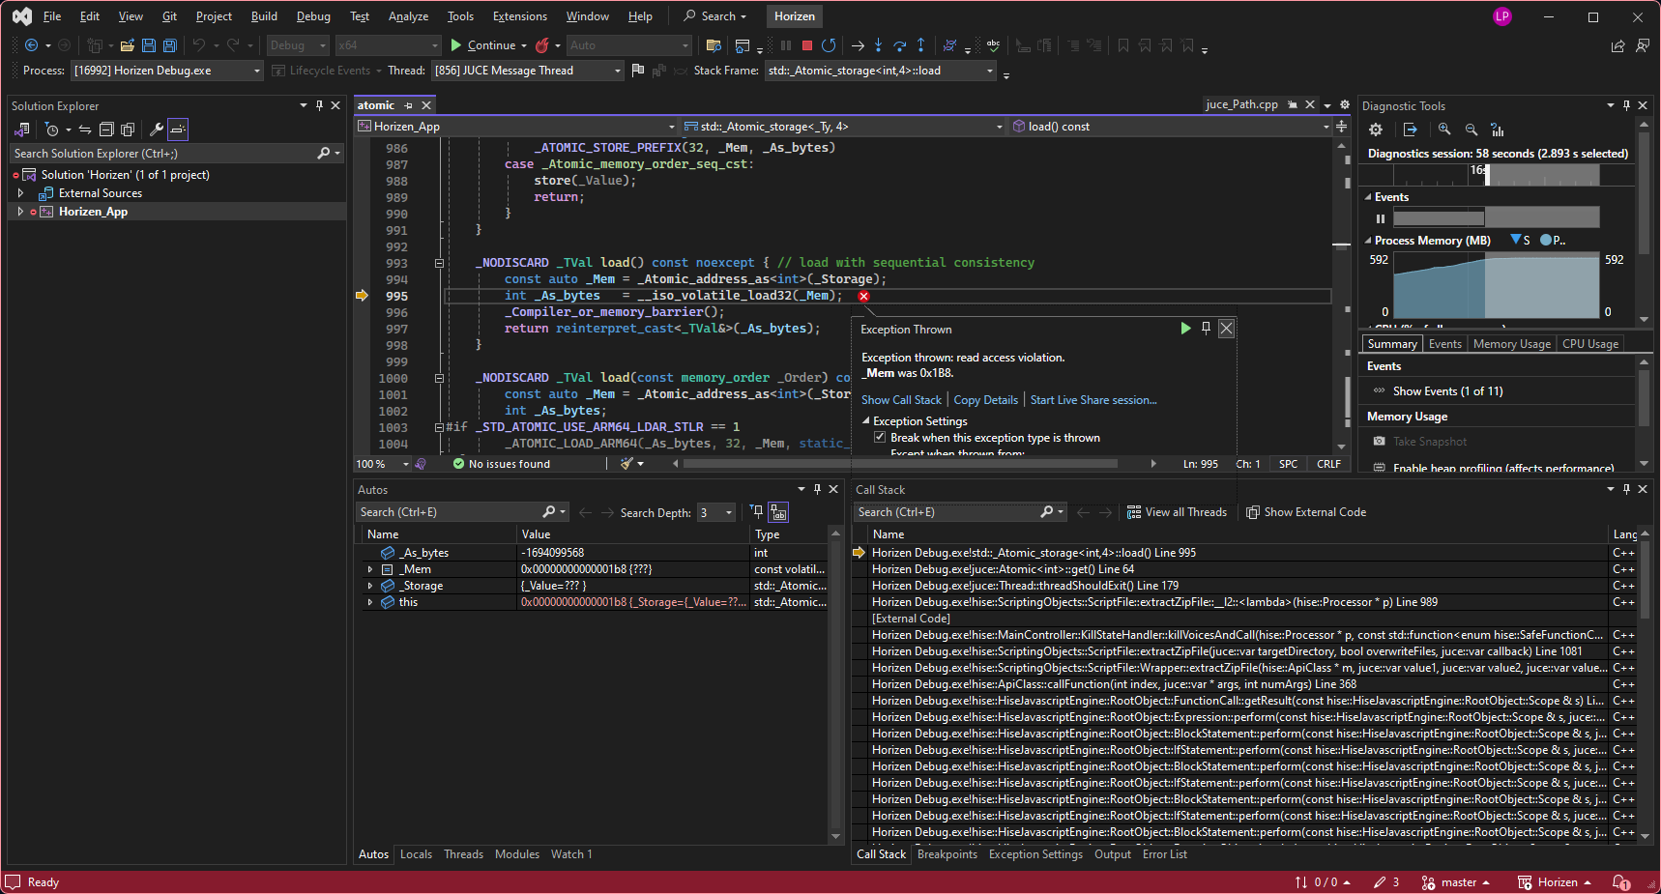Toggle pin on the atomic tab

pyautogui.click(x=409, y=105)
